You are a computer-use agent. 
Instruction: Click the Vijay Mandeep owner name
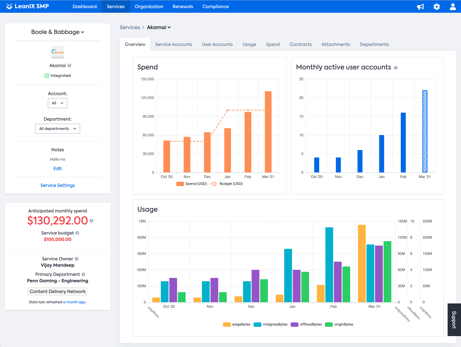(x=58, y=265)
